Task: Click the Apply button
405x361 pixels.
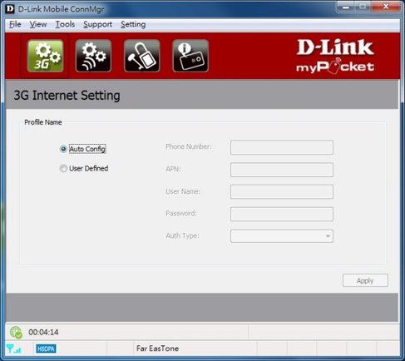Action: 365,280
